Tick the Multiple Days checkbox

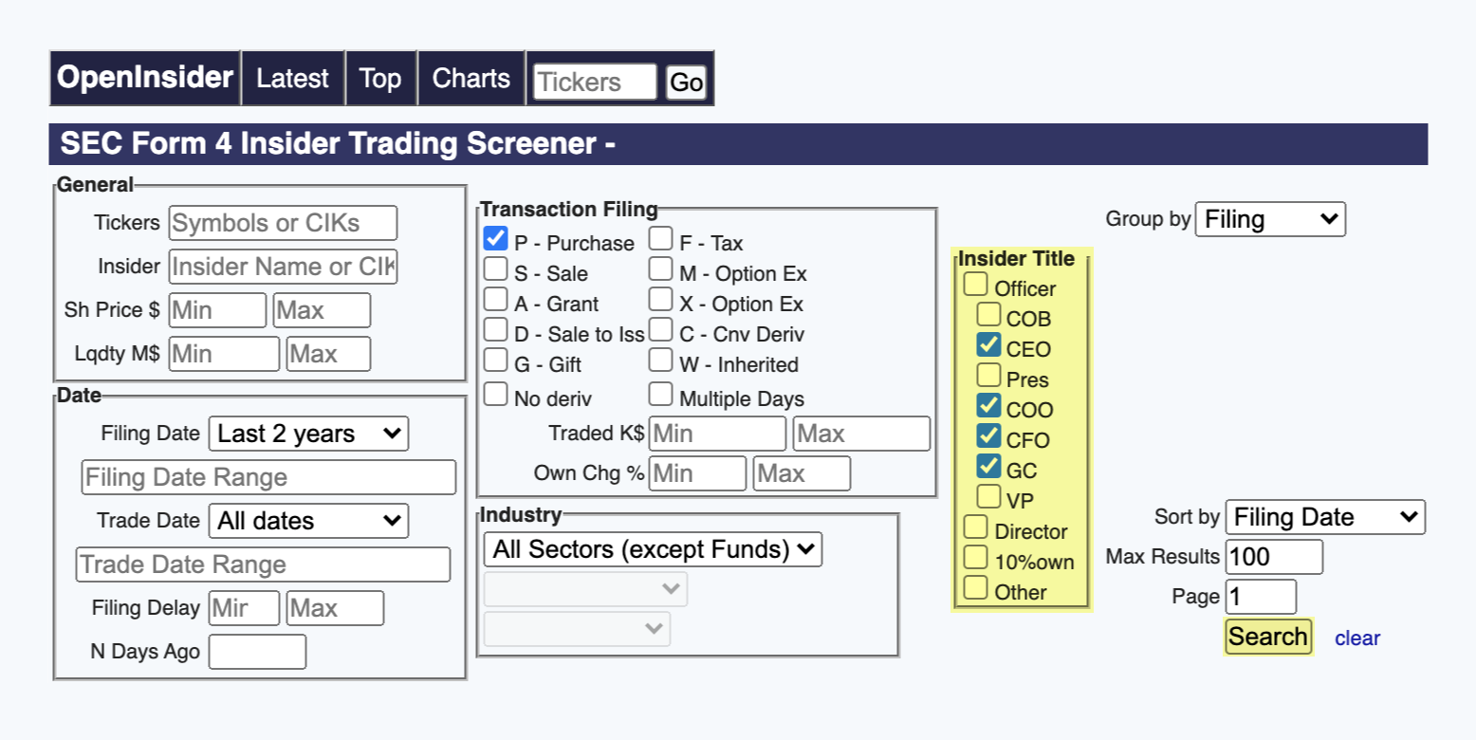click(660, 396)
